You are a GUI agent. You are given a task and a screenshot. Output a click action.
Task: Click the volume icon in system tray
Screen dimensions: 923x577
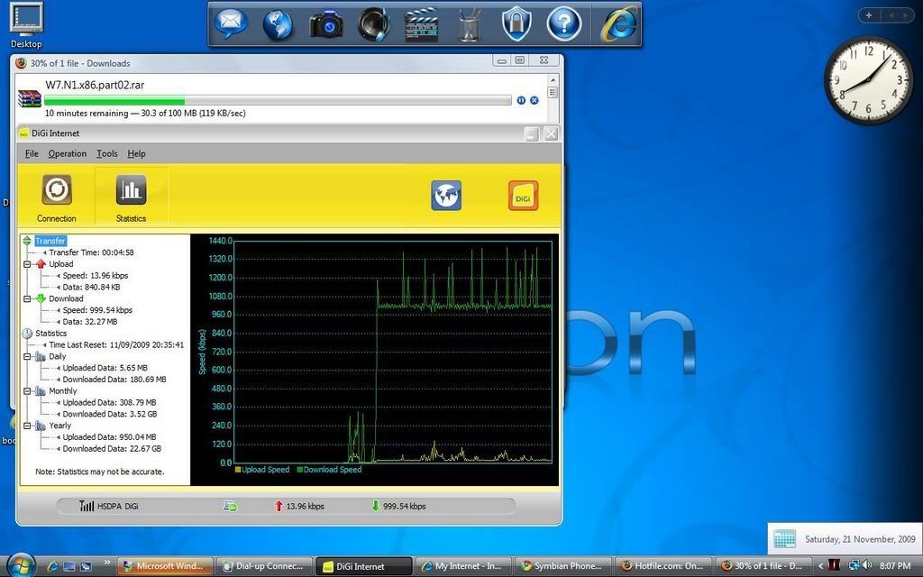[866, 566]
